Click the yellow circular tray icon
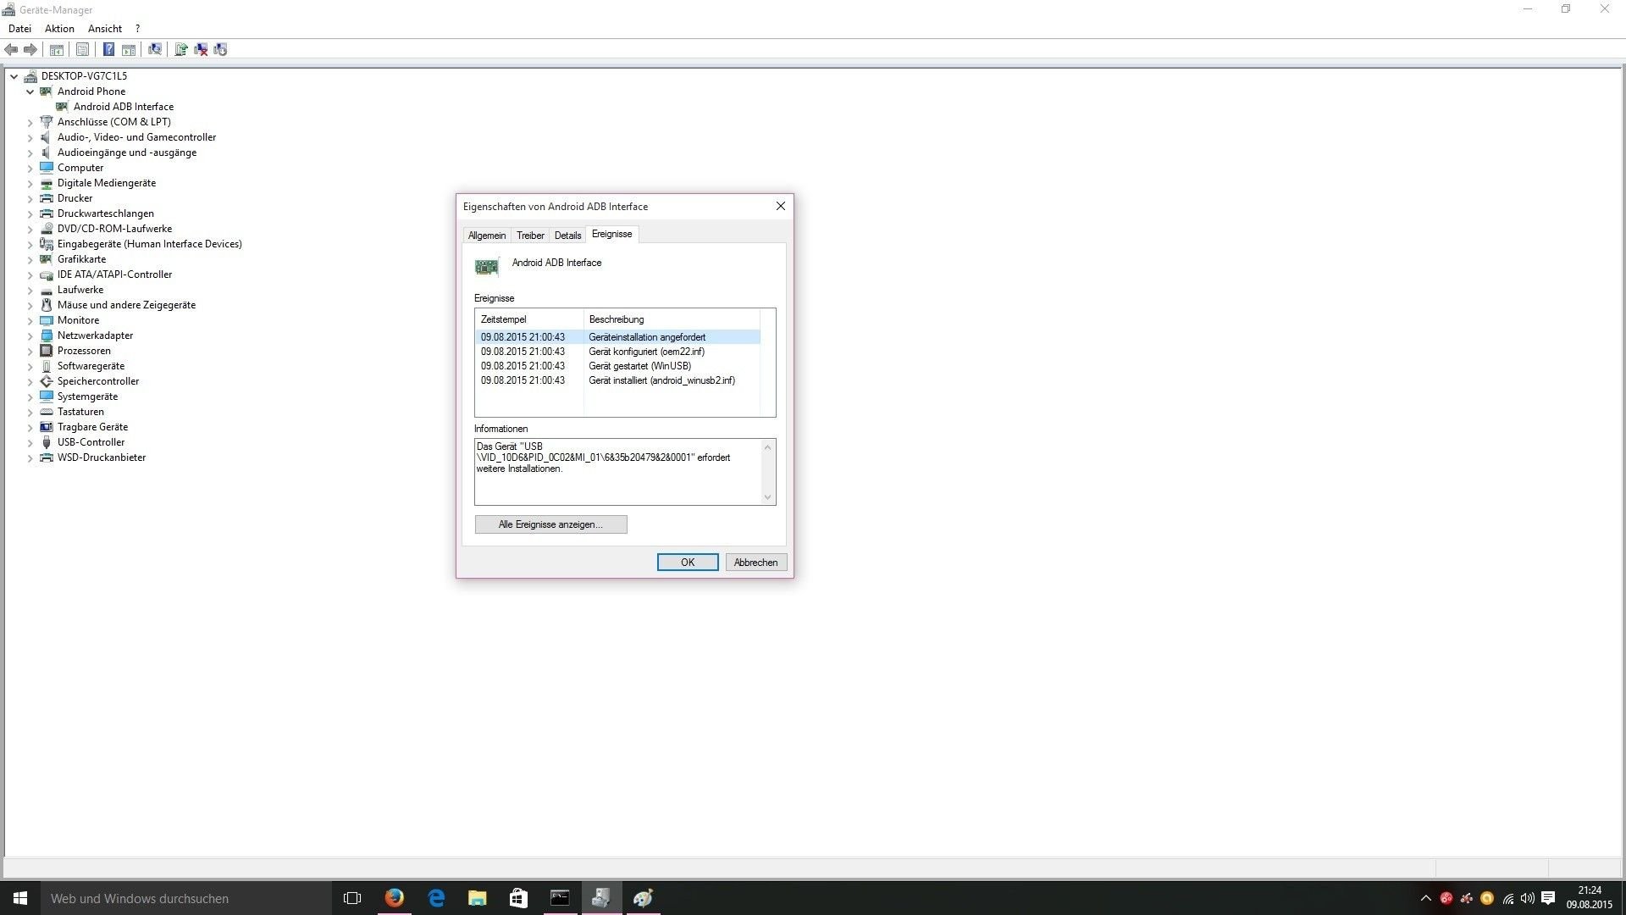1626x915 pixels. pyautogui.click(x=1487, y=898)
